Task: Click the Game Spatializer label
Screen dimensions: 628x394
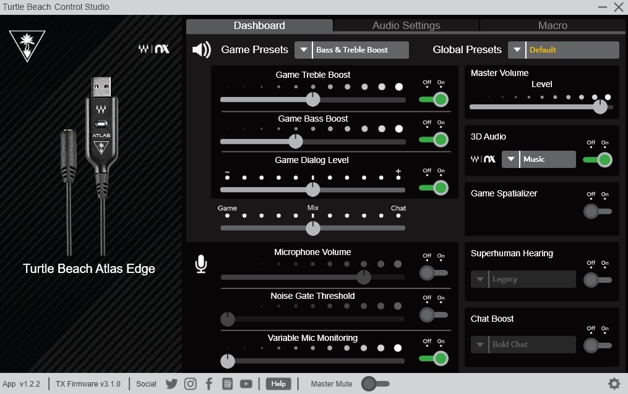Action: pyautogui.click(x=504, y=193)
